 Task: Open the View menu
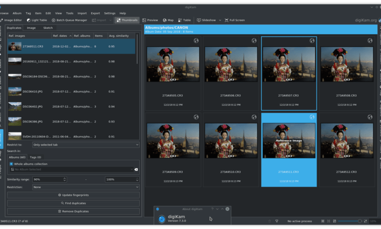click(x=58, y=13)
